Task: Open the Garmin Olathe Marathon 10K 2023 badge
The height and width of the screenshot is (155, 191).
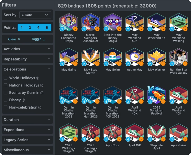Action: point(113,95)
